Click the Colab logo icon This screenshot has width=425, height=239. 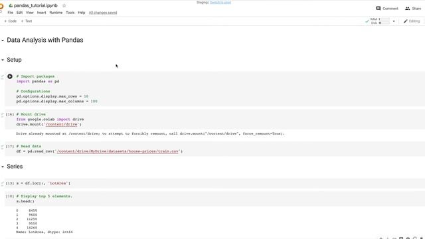[1, 6]
